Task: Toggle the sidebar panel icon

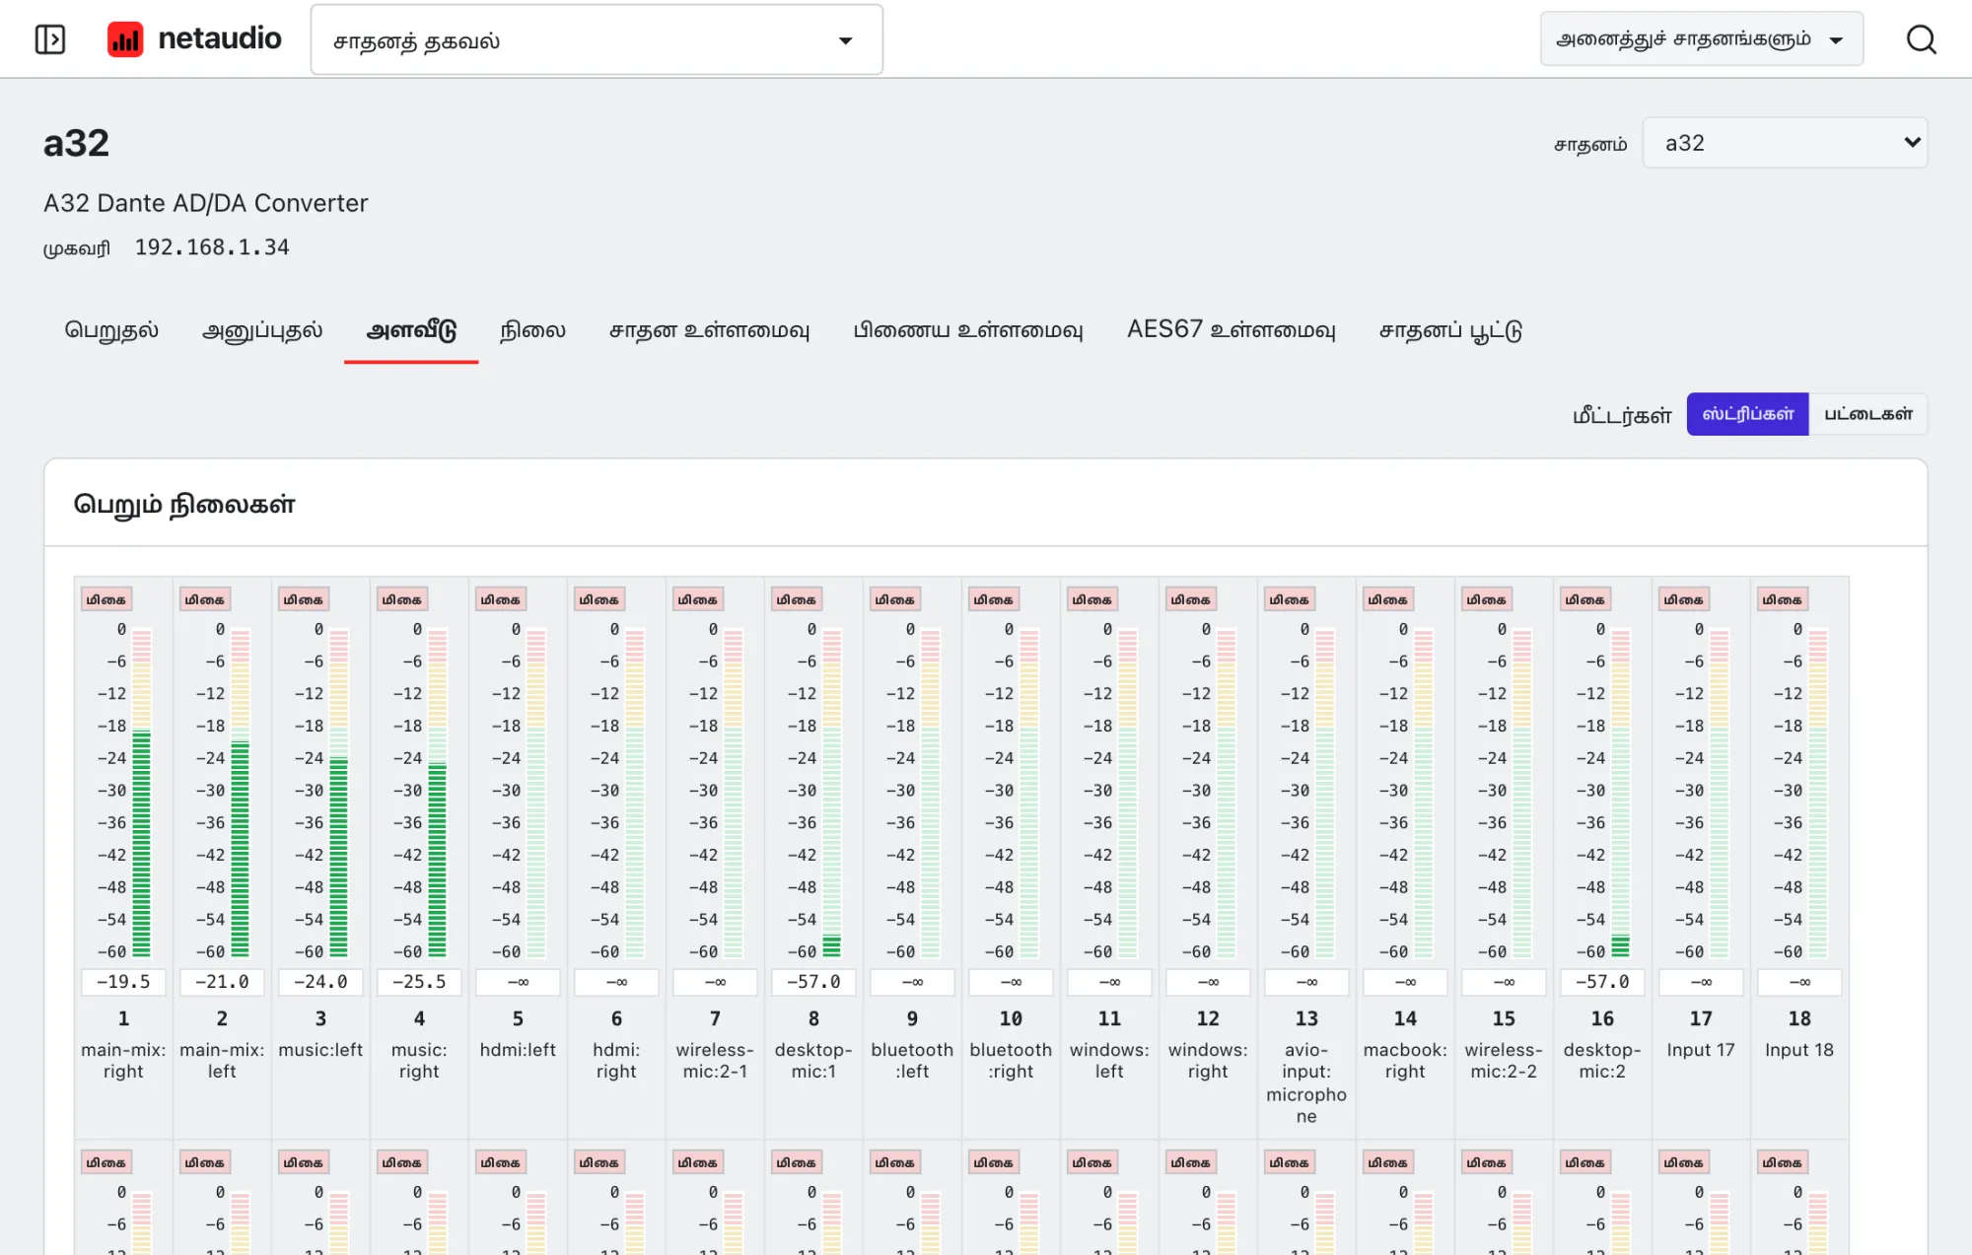Action: point(50,39)
